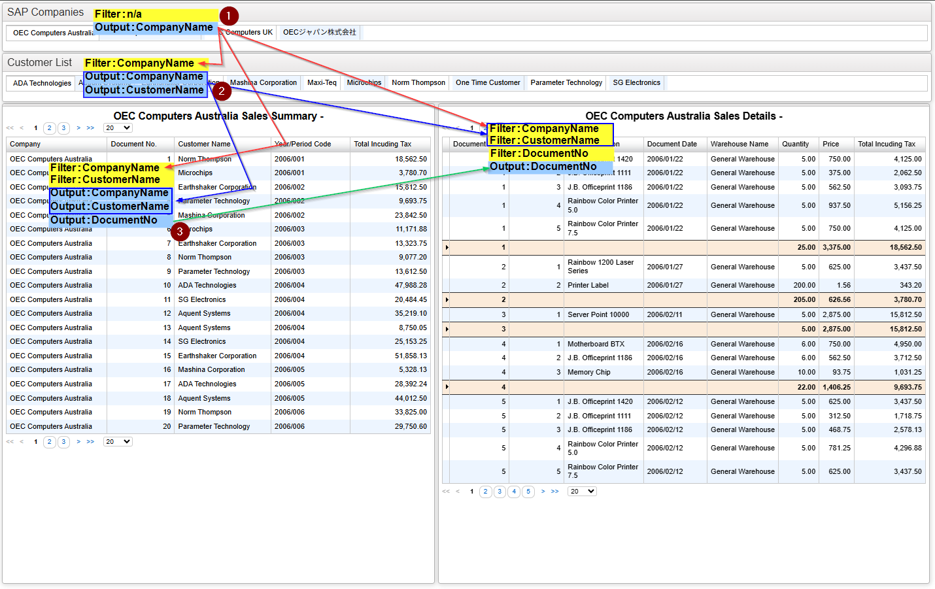Click the Memory Chip item cell

click(588, 373)
